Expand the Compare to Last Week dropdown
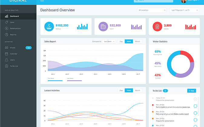Image resolution: width=204 pixels, height=127 pixels. click(x=109, y=41)
